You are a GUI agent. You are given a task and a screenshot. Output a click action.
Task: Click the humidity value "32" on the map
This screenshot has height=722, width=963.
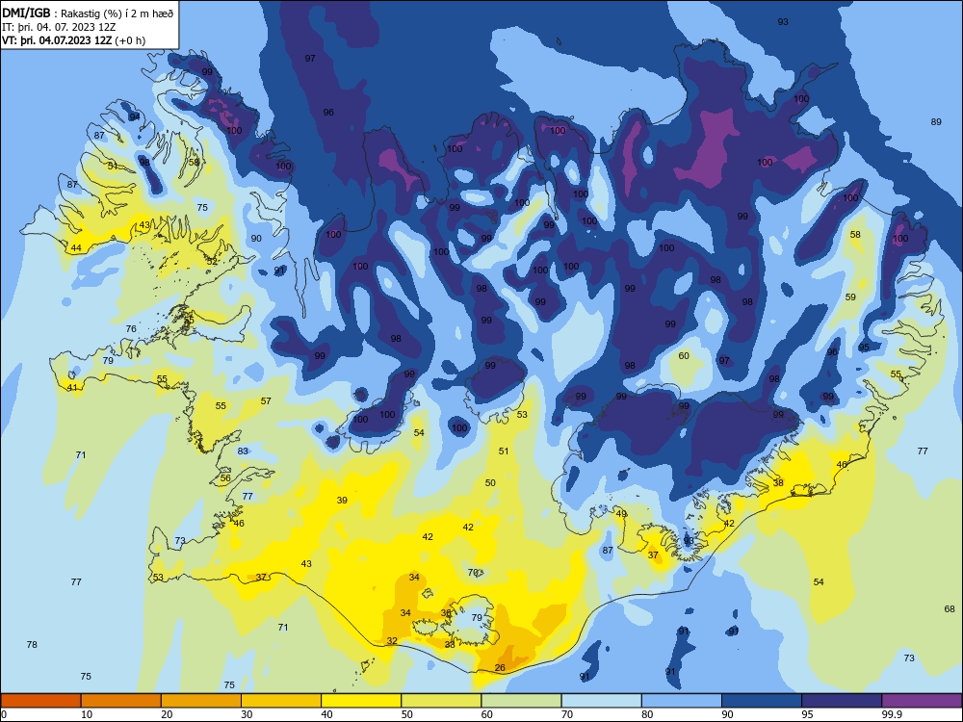pyautogui.click(x=392, y=641)
